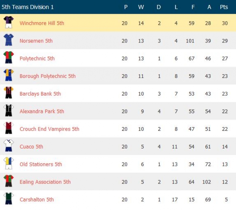236x210 pixels.
Task: Click the Ealing Association 5th kit icon
Action: pyautogui.click(x=9, y=182)
